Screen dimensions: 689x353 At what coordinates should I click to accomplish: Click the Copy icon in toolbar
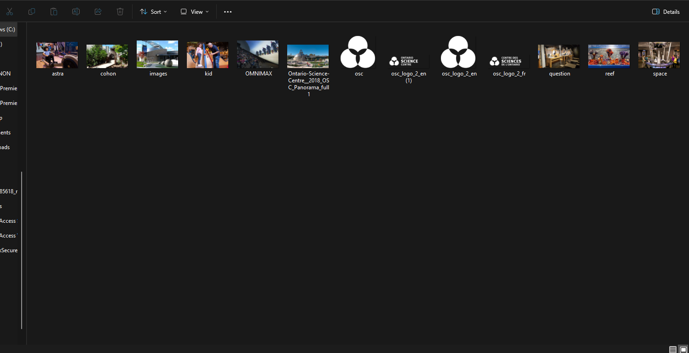coord(32,12)
